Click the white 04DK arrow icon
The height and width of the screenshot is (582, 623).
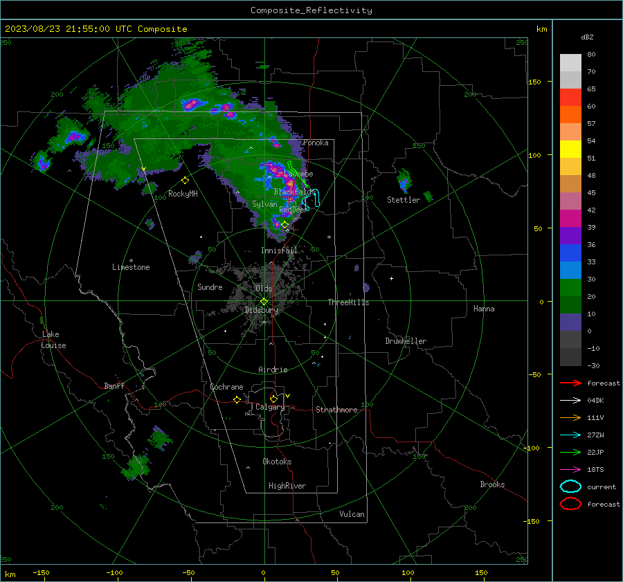coord(570,400)
